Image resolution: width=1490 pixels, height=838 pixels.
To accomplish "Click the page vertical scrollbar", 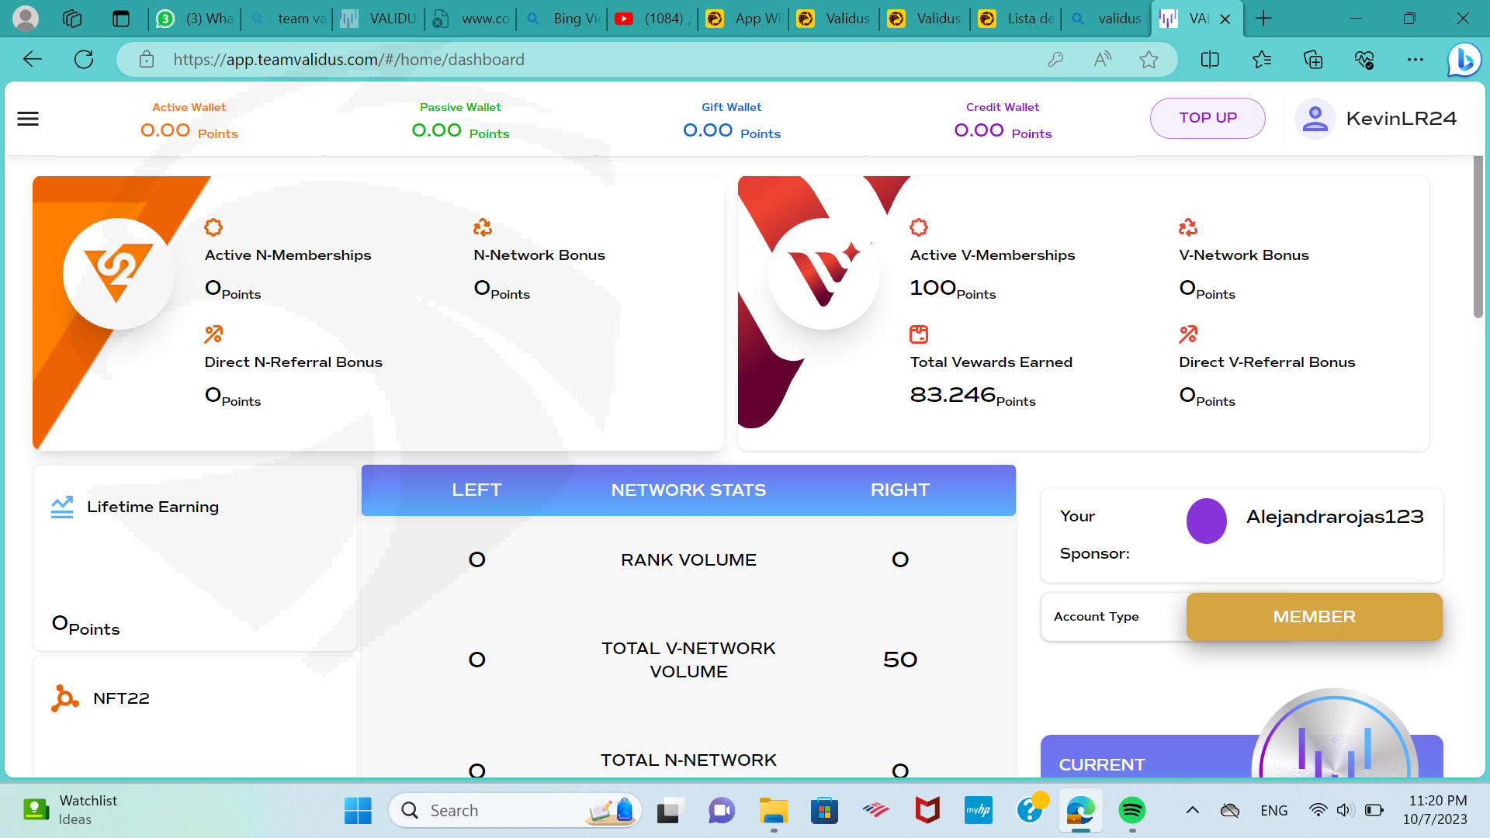I will click(x=1478, y=237).
